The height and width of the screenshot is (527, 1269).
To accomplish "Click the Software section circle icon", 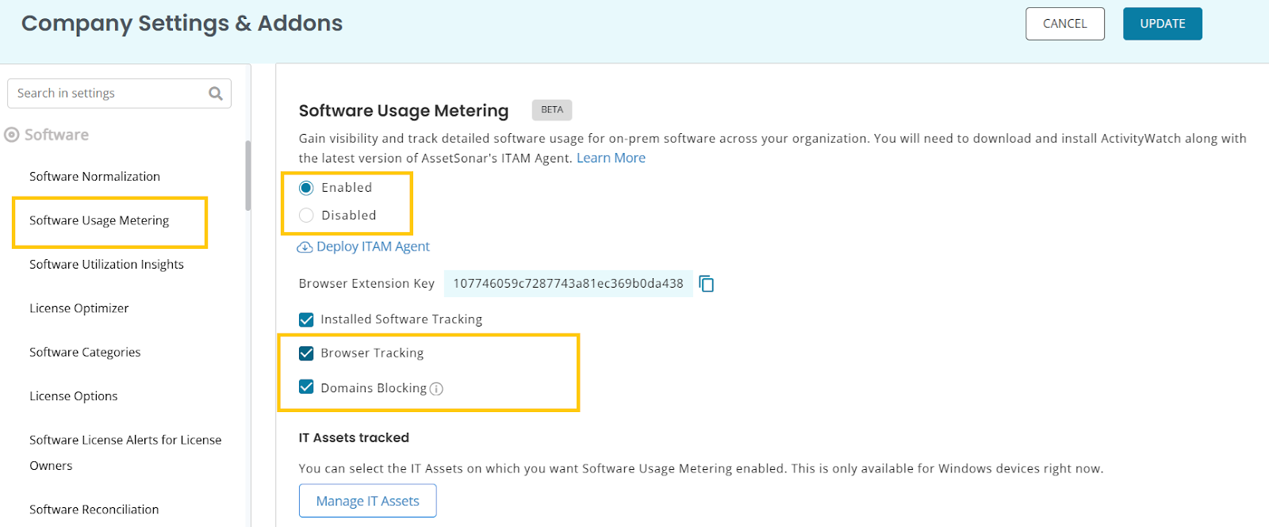I will (12, 135).
